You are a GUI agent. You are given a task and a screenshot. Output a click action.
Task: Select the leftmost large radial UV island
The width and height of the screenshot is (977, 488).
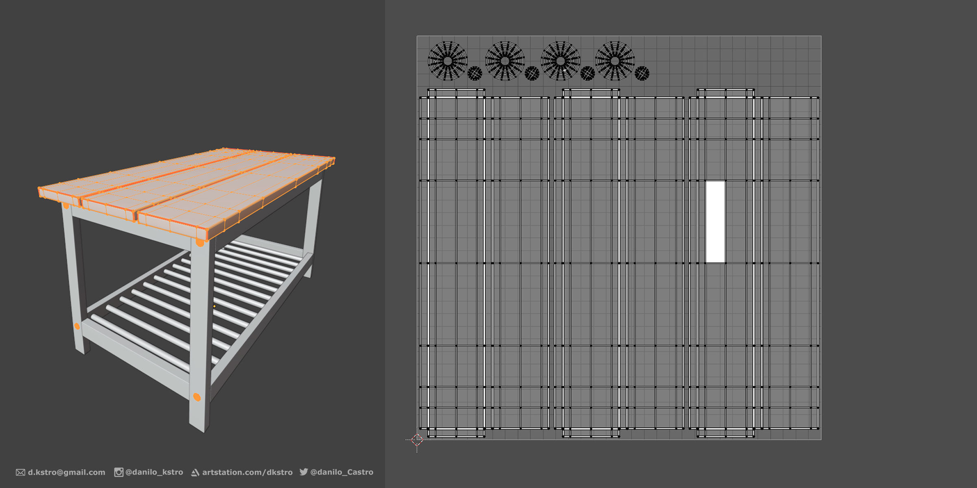tap(448, 61)
